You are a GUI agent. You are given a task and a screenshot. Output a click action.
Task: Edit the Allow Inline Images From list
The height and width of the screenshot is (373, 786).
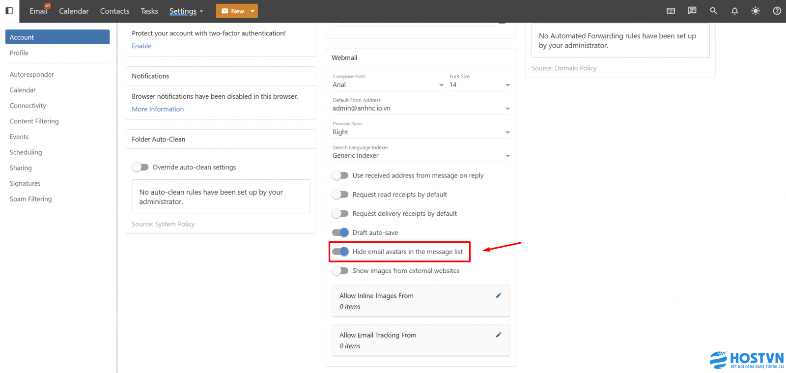[x=498, y=295]
